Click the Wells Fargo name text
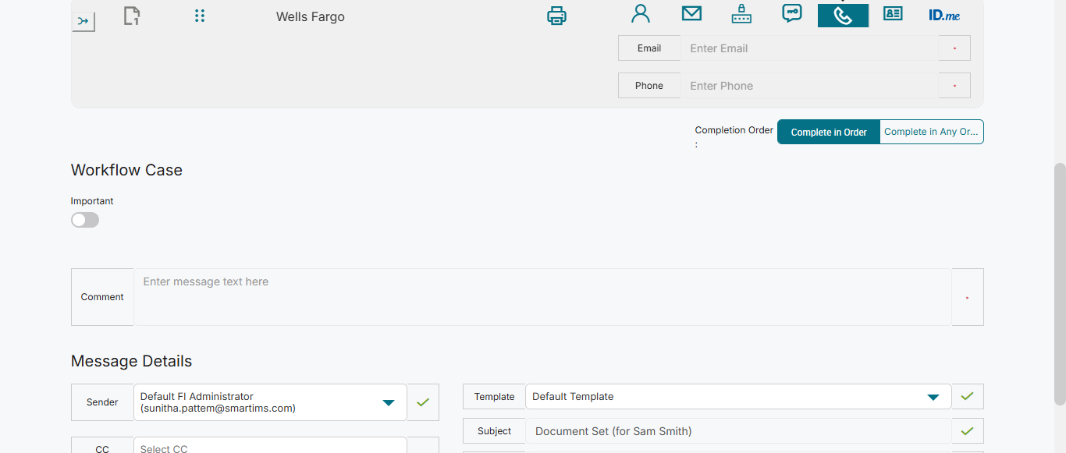The height and width of the screenshot is (453, 1066). coord(311,16)
